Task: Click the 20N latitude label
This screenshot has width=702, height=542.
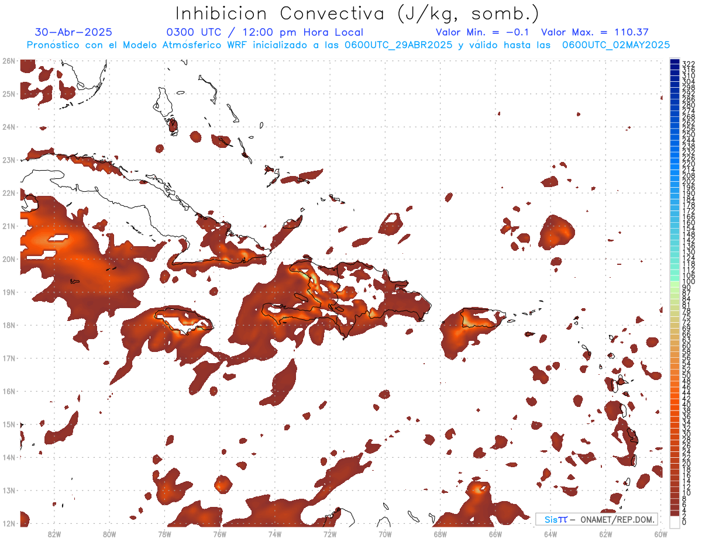Action: (x=8, y=259)
